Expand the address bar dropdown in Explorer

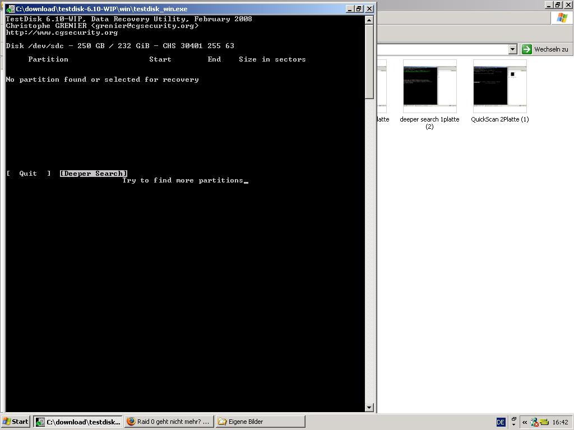click(x=512, y=49)
